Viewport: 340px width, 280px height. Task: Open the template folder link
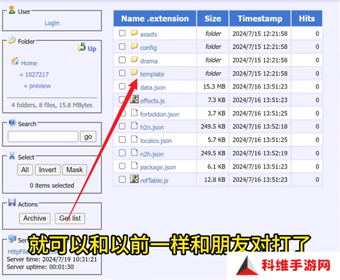point(152,74)
